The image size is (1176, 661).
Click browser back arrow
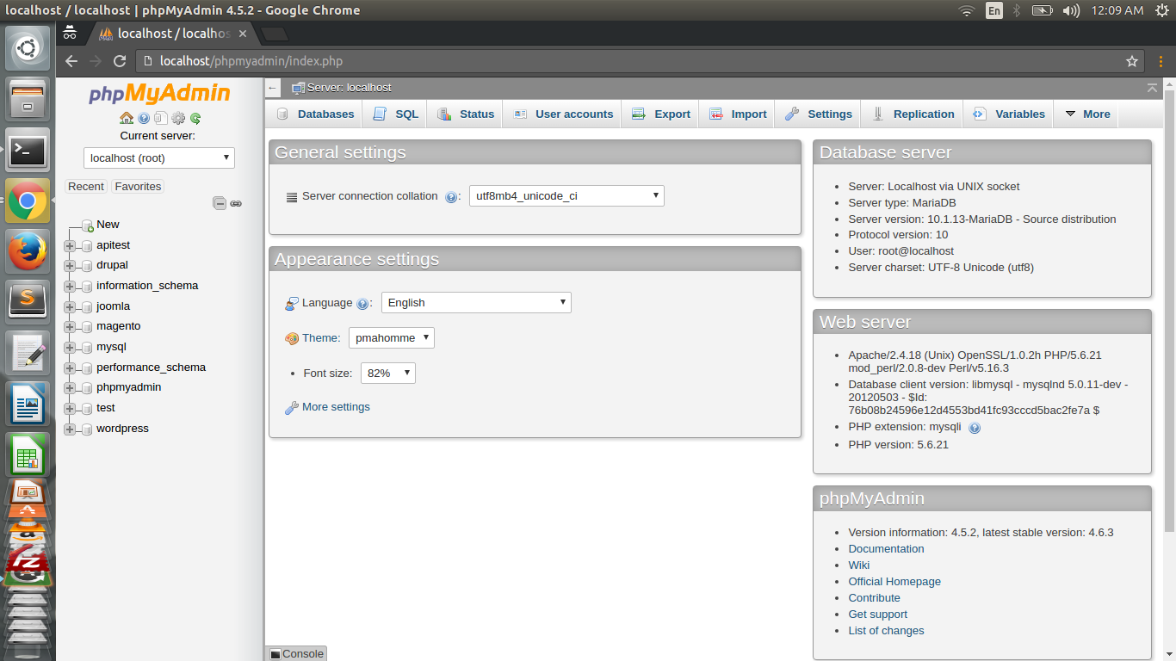71,61
